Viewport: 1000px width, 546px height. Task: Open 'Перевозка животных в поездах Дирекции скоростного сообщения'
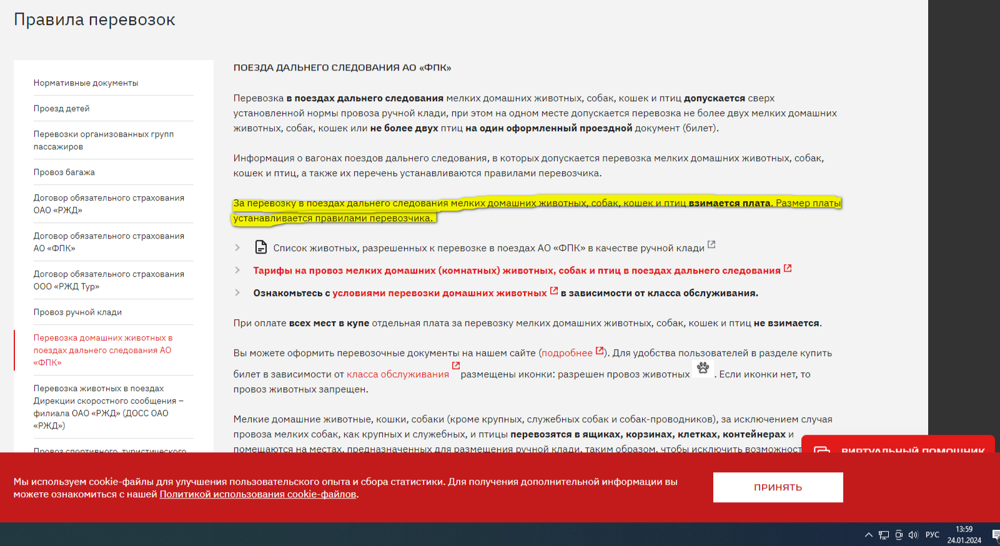point(109,407)
